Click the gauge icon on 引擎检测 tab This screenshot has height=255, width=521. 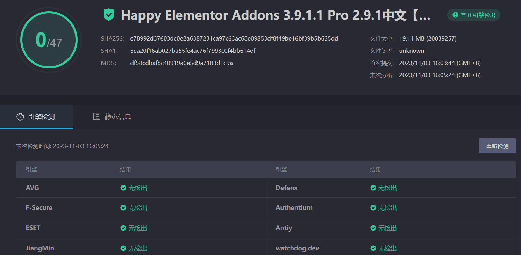[x=20, y=117]
